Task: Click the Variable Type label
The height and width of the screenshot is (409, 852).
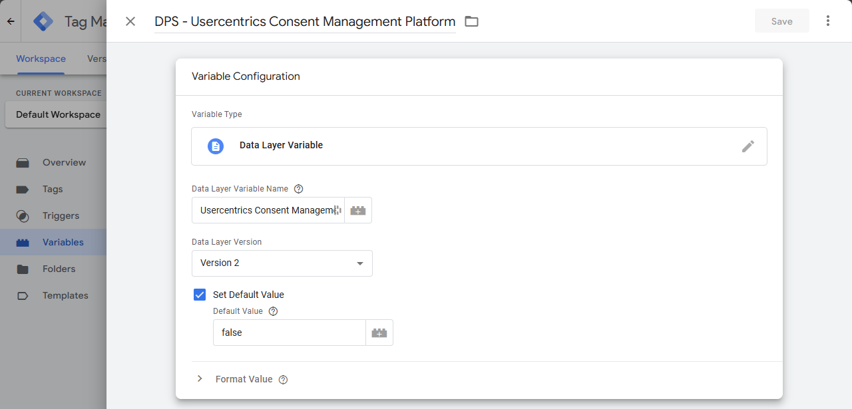Action: coord(217,114)
